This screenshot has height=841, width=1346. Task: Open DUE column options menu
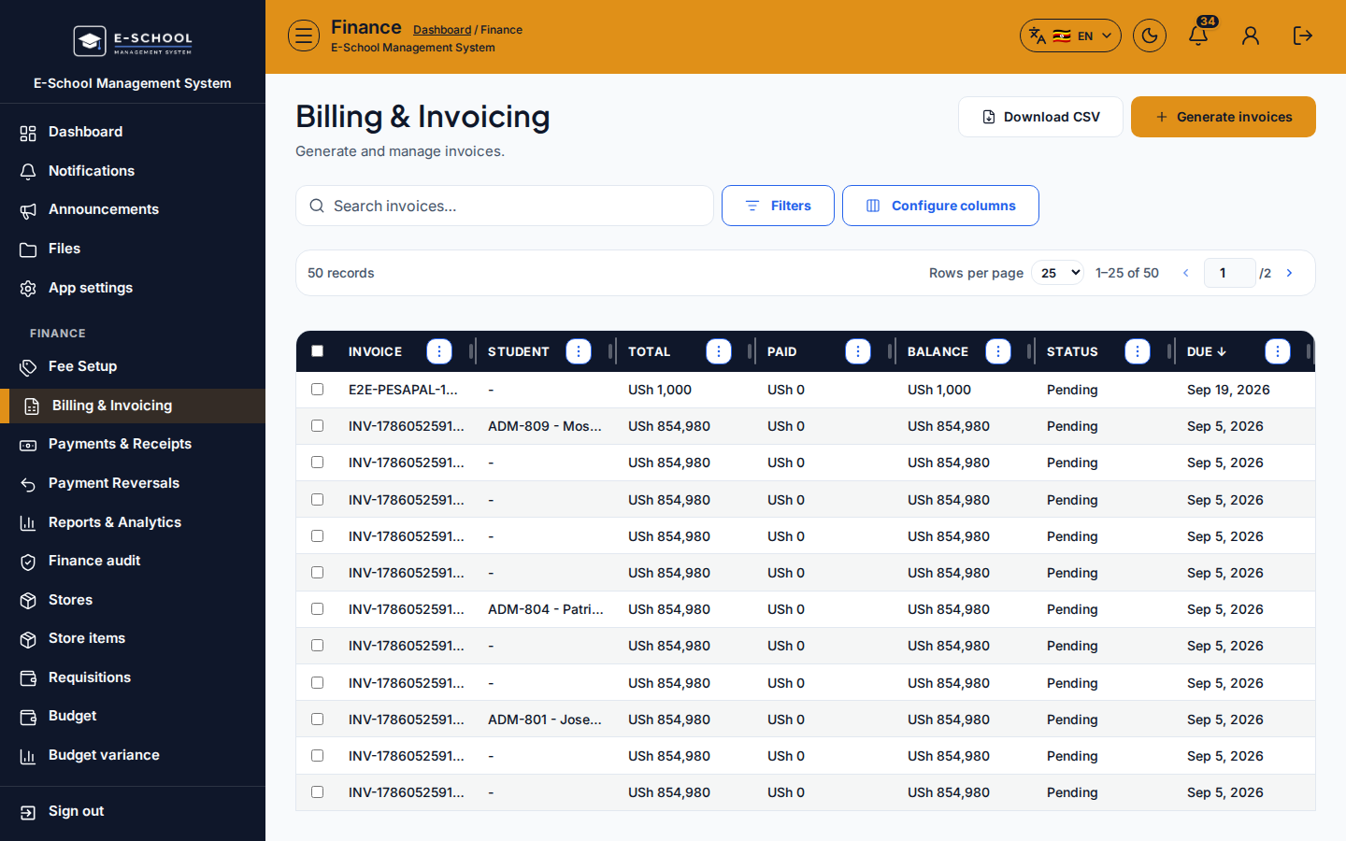tap(1278, 351)
